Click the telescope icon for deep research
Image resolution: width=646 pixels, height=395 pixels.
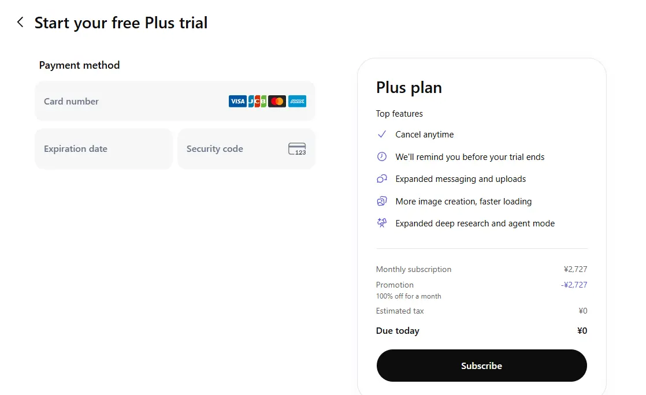pyautogui.click(x=382, y=223)
